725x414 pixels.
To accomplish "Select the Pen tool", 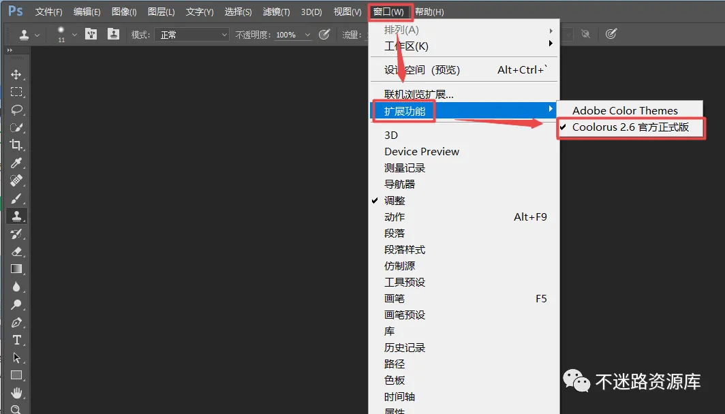I will [16, 322].
